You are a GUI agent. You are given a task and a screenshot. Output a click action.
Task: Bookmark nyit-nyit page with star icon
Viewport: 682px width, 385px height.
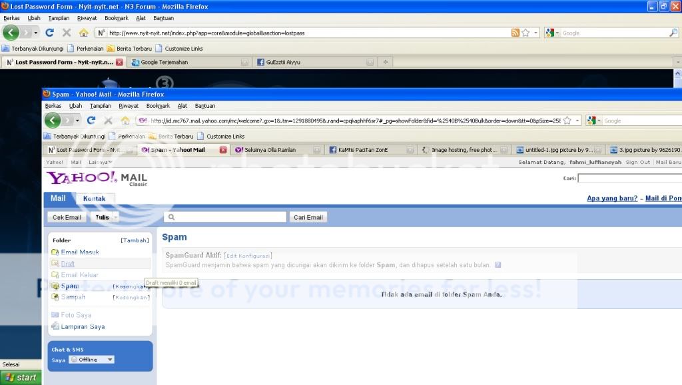pos(525,33)
